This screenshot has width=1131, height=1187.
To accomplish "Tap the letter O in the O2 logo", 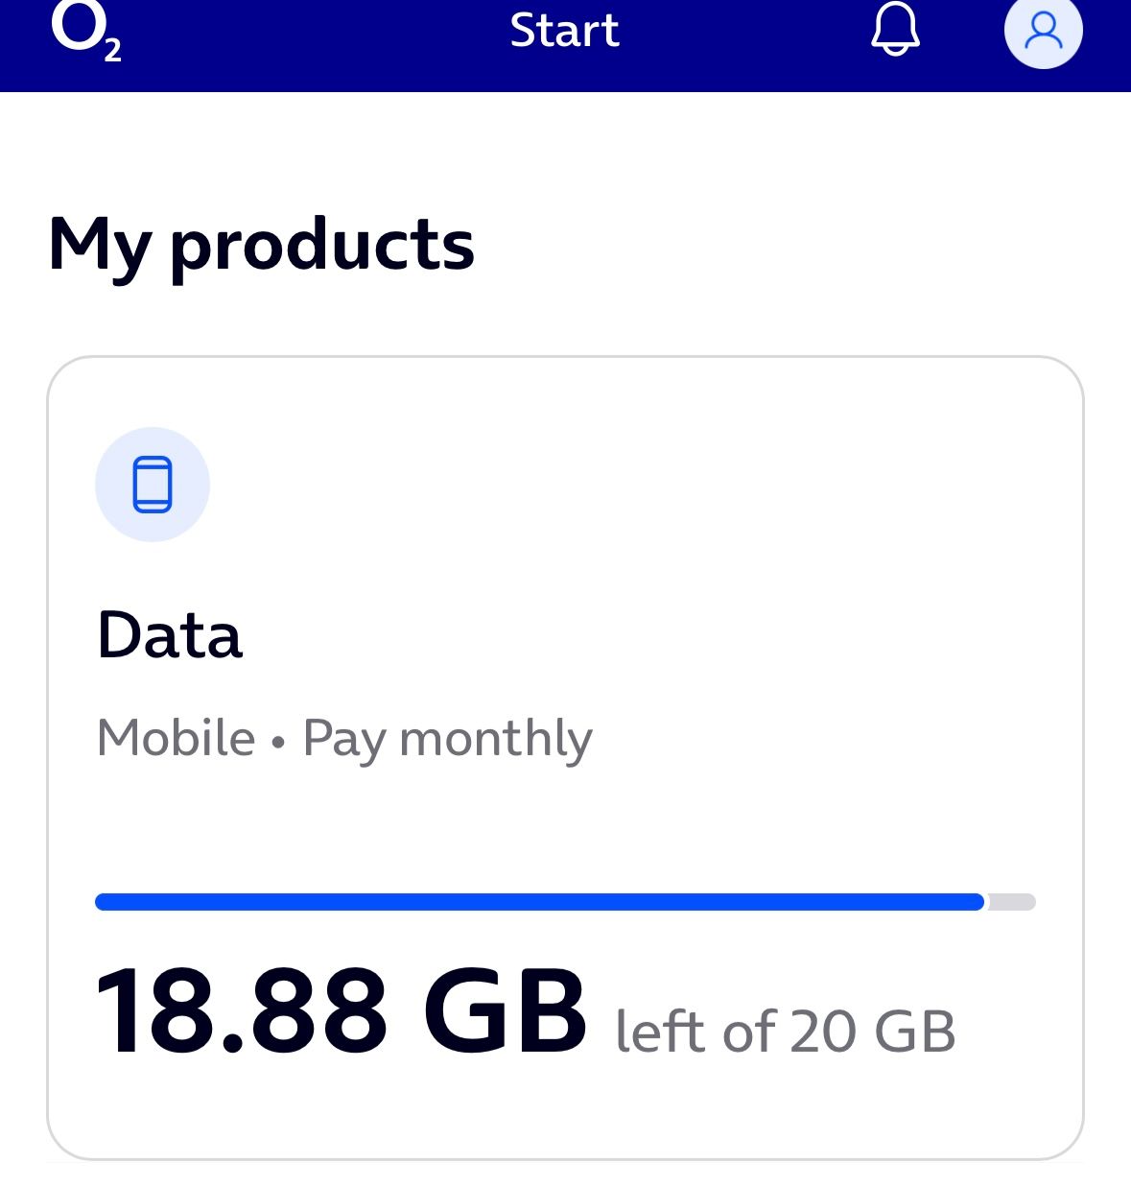I will tap(74, 27).
